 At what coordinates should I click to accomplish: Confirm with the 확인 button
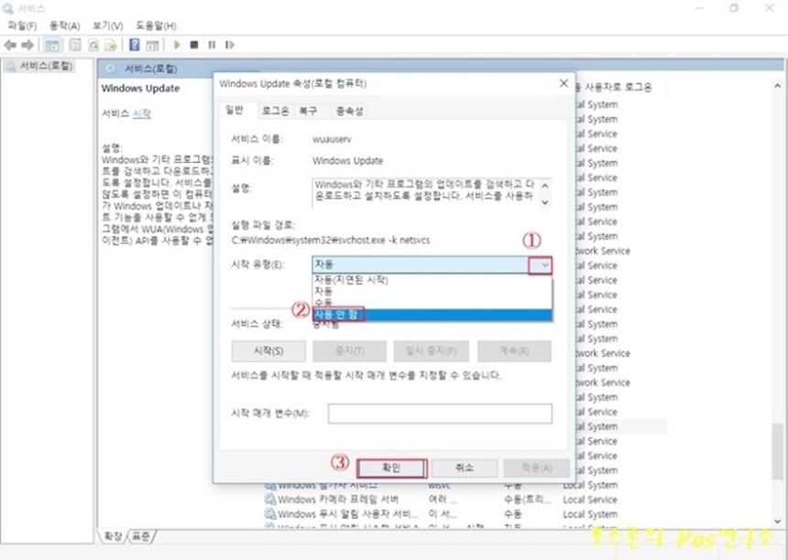392,468
